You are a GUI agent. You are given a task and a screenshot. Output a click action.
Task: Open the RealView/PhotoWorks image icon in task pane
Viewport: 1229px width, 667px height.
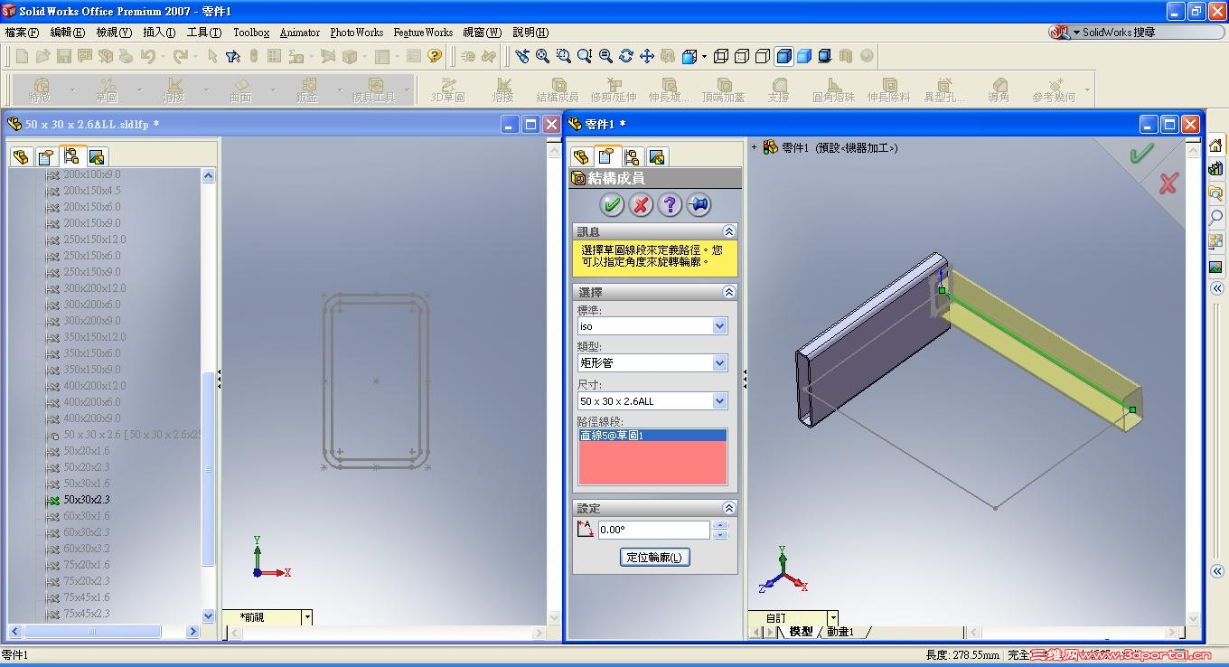pyautogui.click(x=1216, y=267)
